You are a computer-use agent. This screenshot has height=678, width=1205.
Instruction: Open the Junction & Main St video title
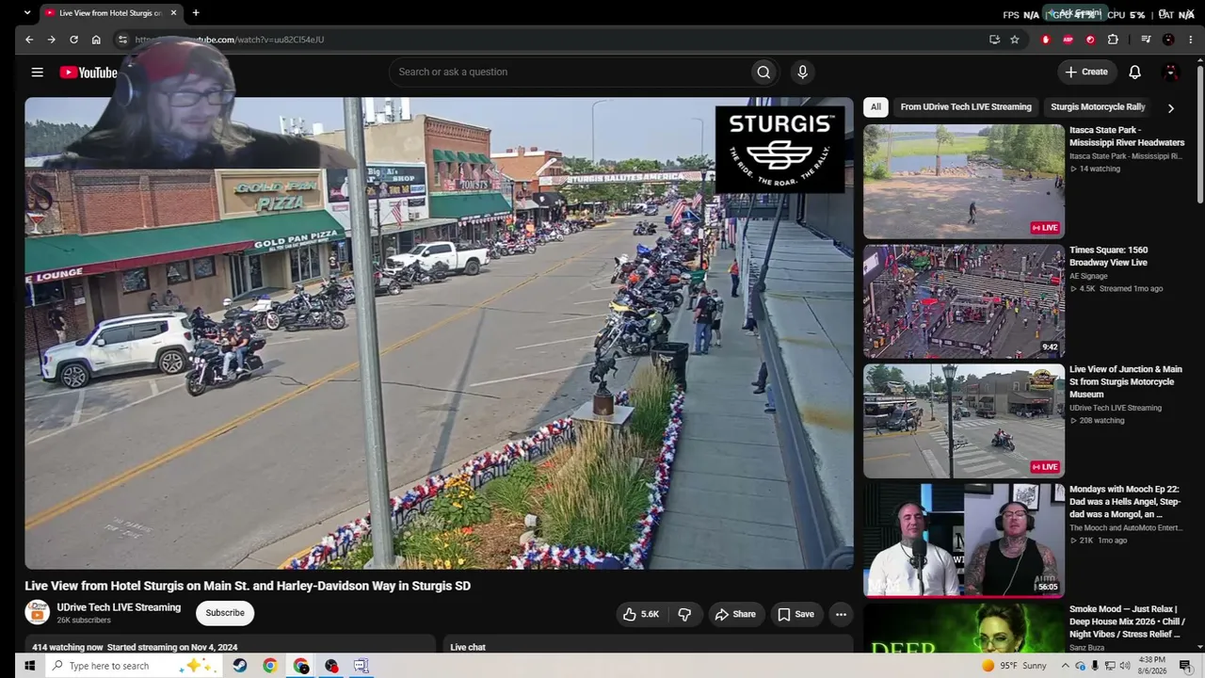(1126, 382)
